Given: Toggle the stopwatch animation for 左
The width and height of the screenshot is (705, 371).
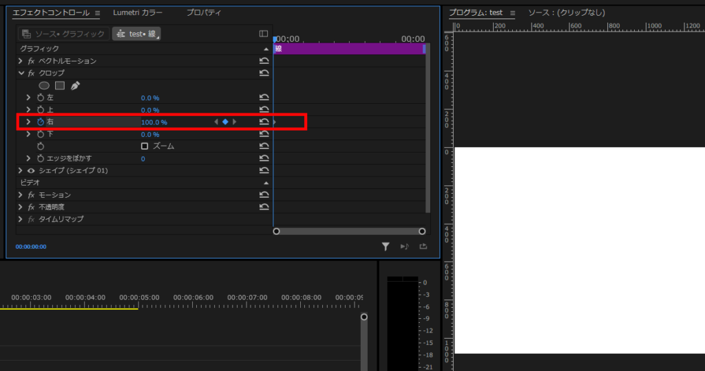Looking at the screenshot, I should coord(40,98).
